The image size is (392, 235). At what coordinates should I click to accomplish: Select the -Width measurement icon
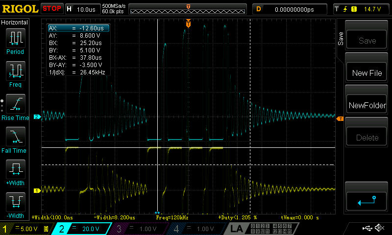point(16,202)
